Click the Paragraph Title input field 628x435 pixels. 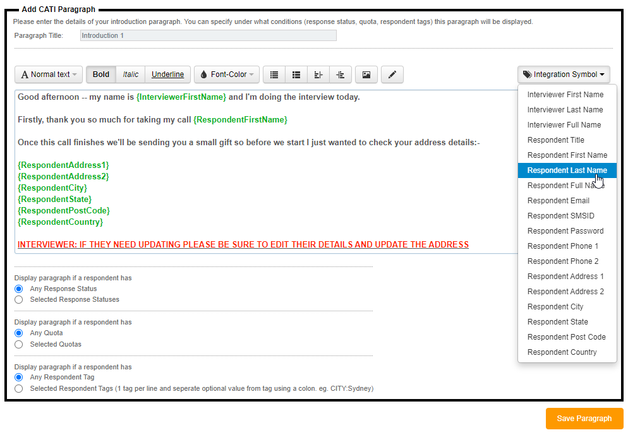pos(208,35)
